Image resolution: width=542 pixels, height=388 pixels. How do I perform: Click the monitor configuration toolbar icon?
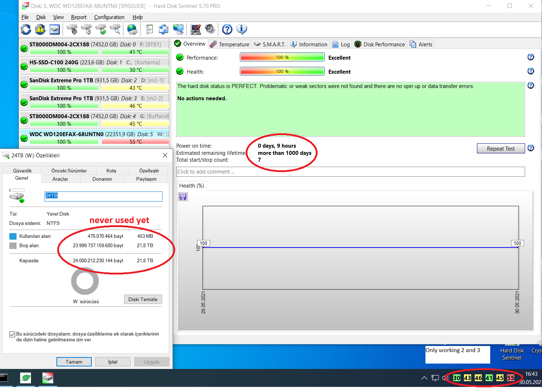click(x=196, y=29)
